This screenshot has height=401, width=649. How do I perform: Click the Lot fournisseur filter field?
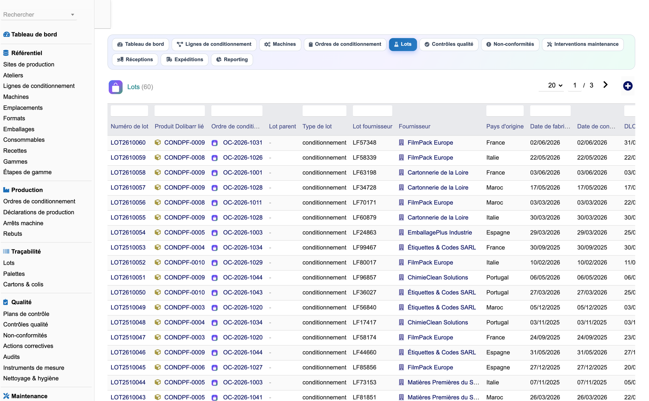coord(373,111)
